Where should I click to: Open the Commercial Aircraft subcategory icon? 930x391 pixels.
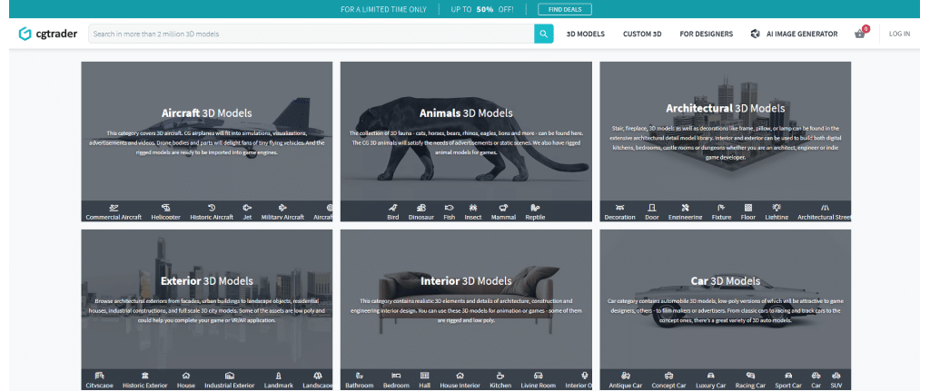114,208
